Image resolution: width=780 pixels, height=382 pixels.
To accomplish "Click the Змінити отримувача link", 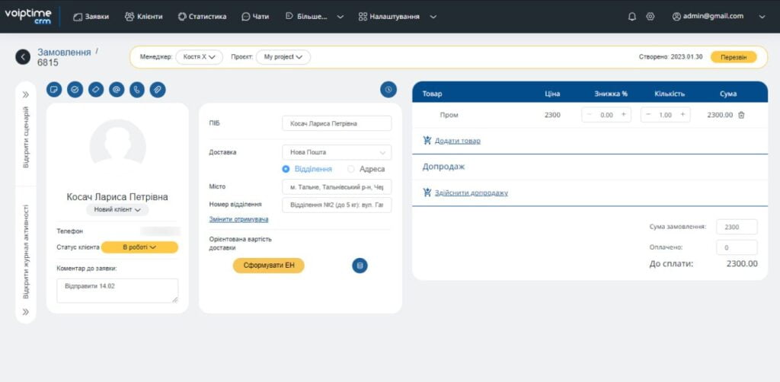I will [x=238, y=219].
